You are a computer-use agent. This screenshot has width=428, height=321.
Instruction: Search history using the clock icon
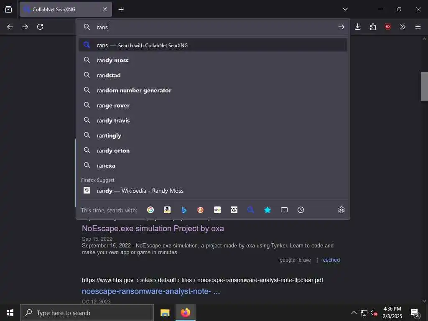pyautogui.click(x=301, y=210)
